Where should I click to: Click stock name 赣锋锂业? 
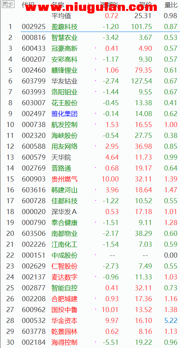pyautogui.click(x=64, y=70)
